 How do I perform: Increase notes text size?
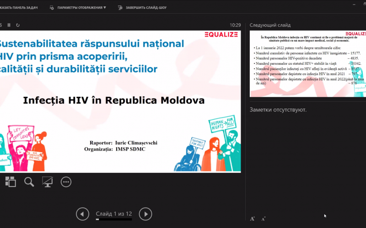pyautogui.click(x=253, y=219)
